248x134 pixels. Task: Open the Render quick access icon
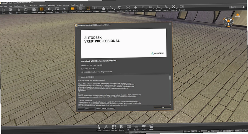[x=151, y=127]
